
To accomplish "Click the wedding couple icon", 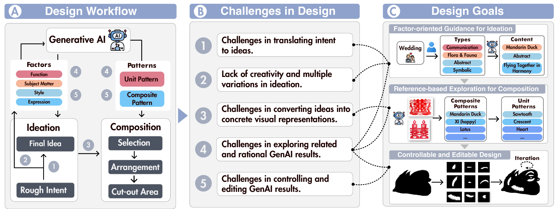I will tap(410, 58).
